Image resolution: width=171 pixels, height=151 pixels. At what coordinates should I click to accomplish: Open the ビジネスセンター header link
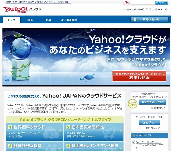tap(151, 10)
